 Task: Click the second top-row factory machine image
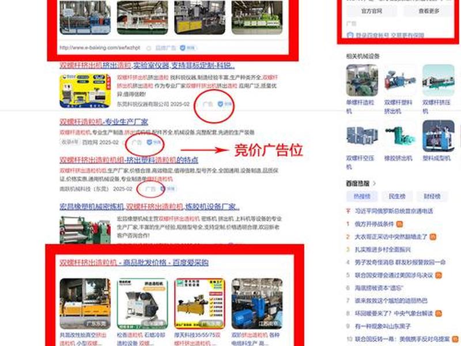pyautogui.click(x=142, y=17)
